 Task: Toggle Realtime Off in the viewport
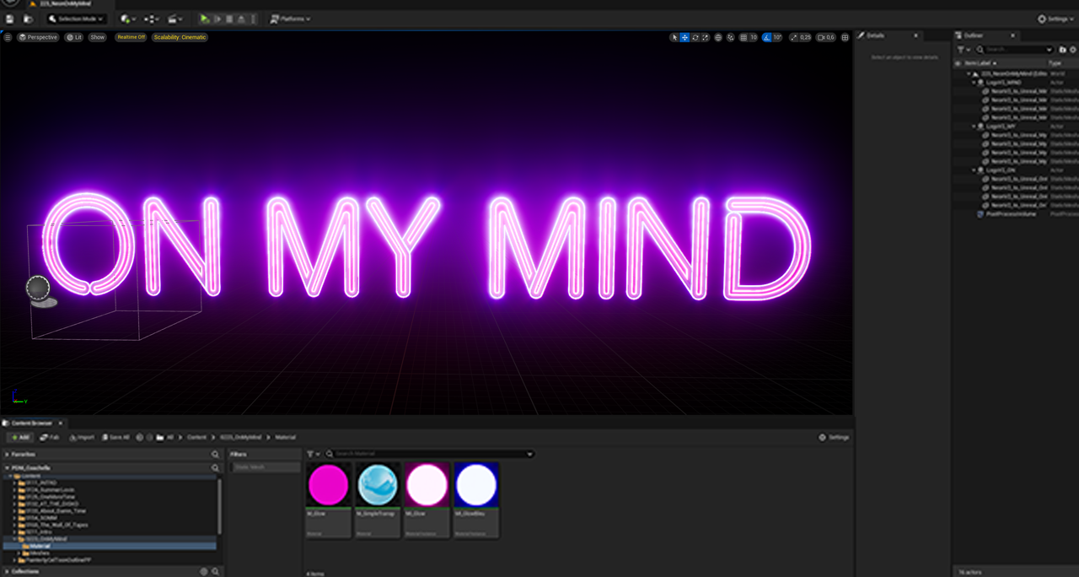131,37
